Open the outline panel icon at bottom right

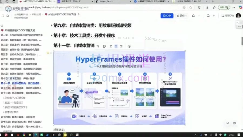click(x=228, y=123)
